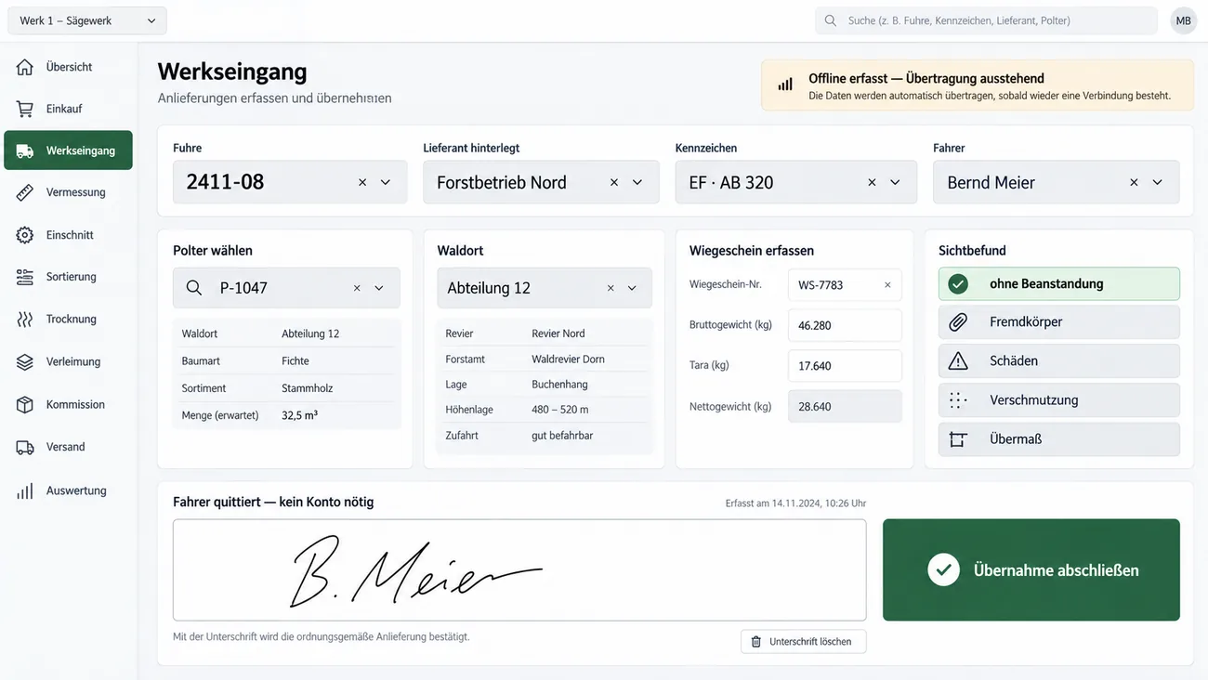Click the Menge (erwartet) value 32,5 m³

tap(300, 415)
